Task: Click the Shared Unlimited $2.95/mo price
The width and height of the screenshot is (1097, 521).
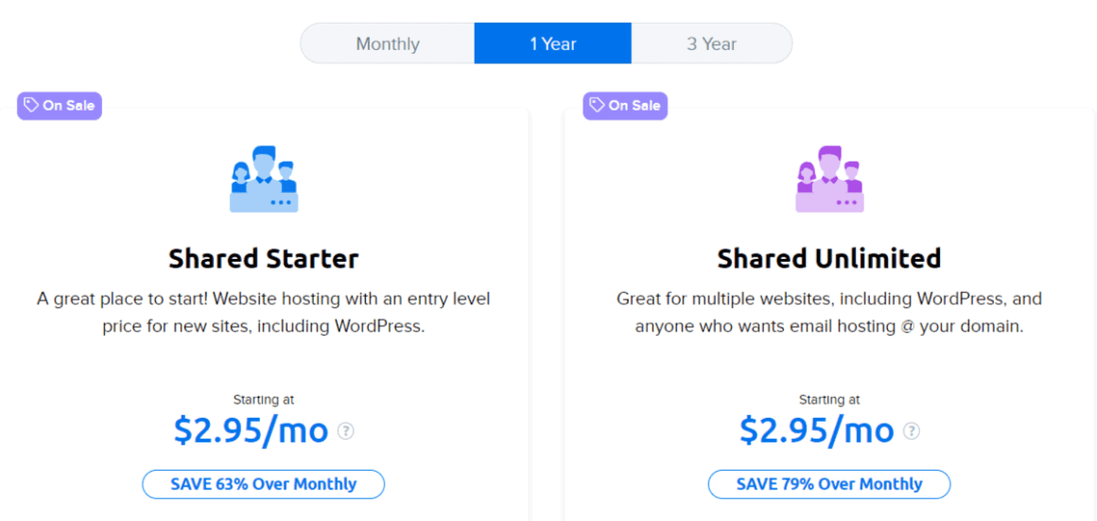Action: (x=816, y=430)
